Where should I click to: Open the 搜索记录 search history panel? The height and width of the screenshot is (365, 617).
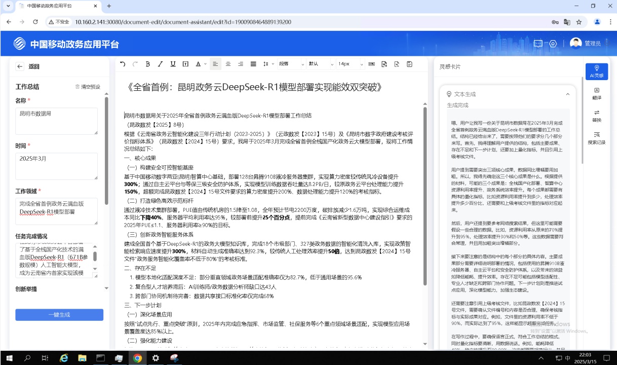pyautogui.click(x=596, y=138)
